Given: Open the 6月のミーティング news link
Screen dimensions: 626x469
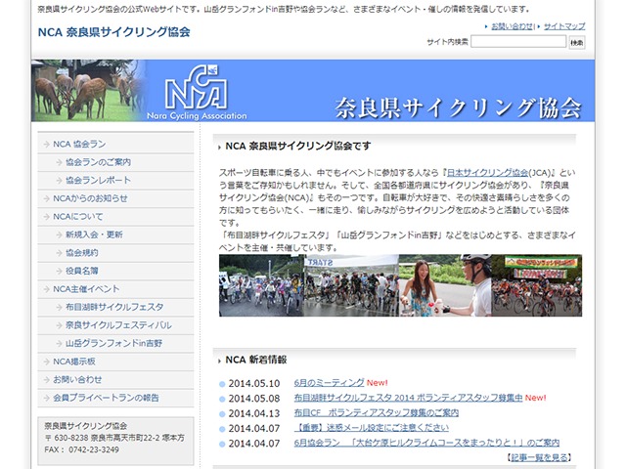Looking at the screenshot, I should 329,383.
